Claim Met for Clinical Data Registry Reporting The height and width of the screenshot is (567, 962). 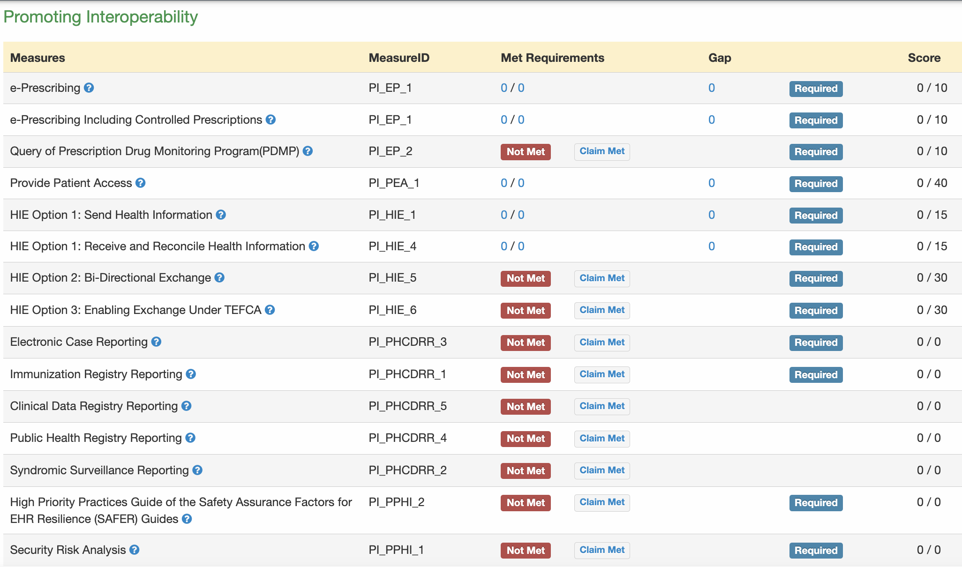[x=602, y=406]
